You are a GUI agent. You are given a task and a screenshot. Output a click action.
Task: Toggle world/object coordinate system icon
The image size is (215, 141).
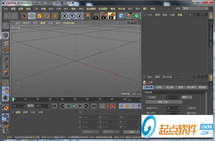click(x=87, y=16)
